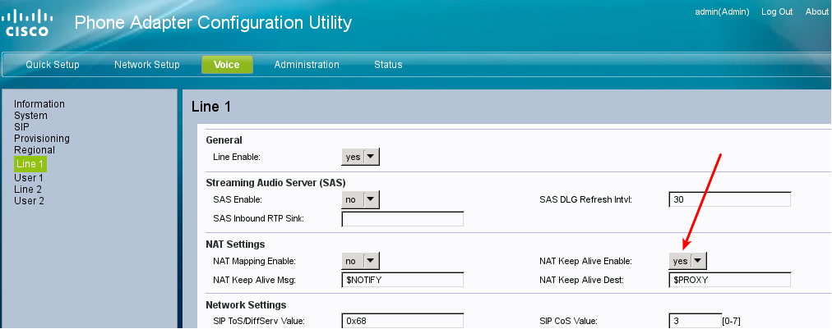The height and width of the screenshot is (329, 832).
Task: Open the SAS Enable dropdown
Action: [x=360, y=199]
